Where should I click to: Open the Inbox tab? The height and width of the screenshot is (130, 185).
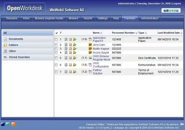point(26,18)
